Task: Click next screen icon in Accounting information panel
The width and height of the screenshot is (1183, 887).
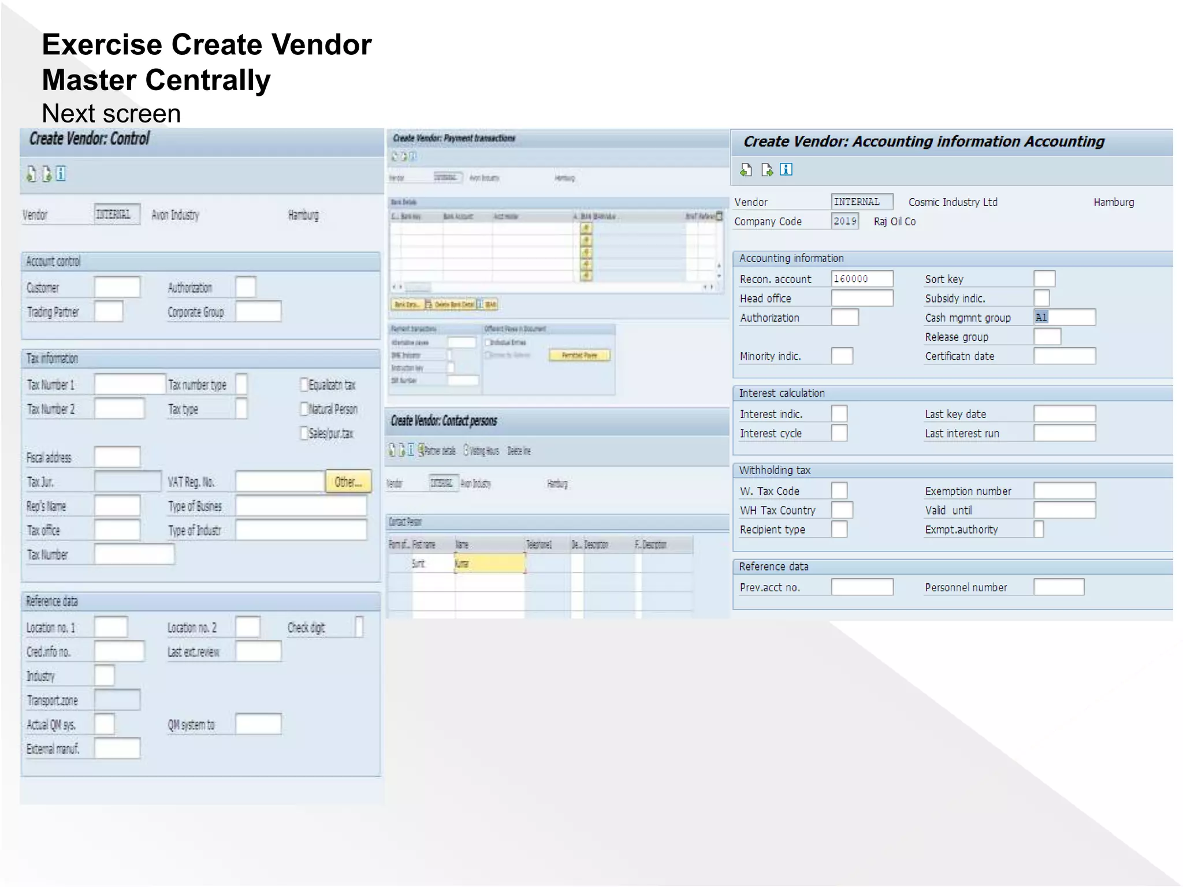Action: point(767,170)
